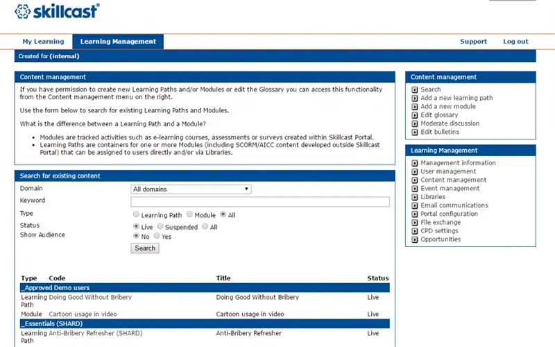
Task: Open Email communications link
Action: click(x=454, y=205)
